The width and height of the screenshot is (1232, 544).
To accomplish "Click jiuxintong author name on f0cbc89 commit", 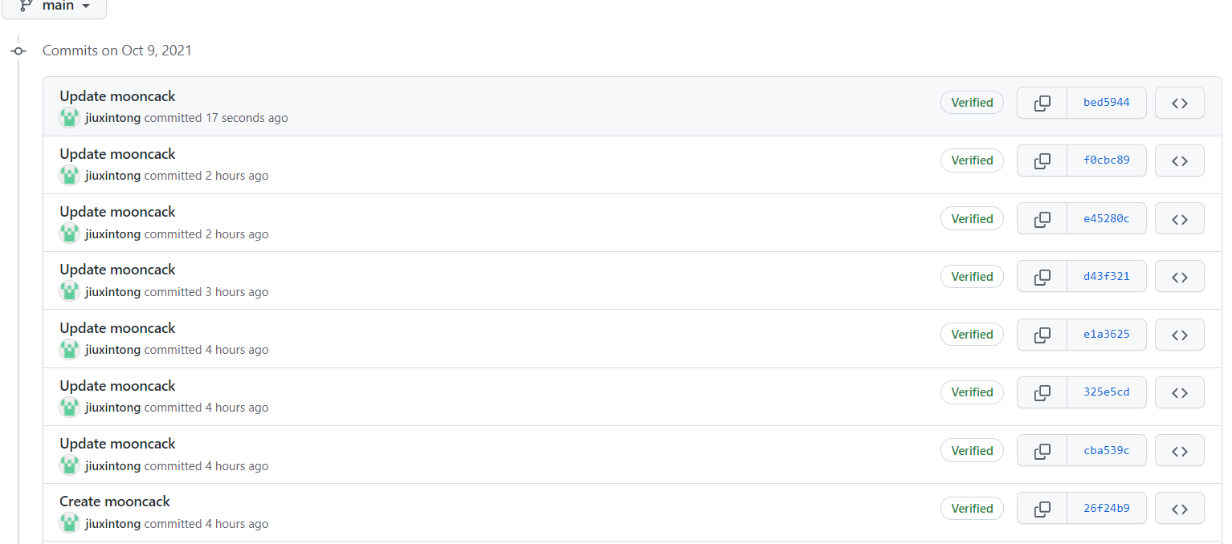I will pyautogui.click(x=112, y=176).
